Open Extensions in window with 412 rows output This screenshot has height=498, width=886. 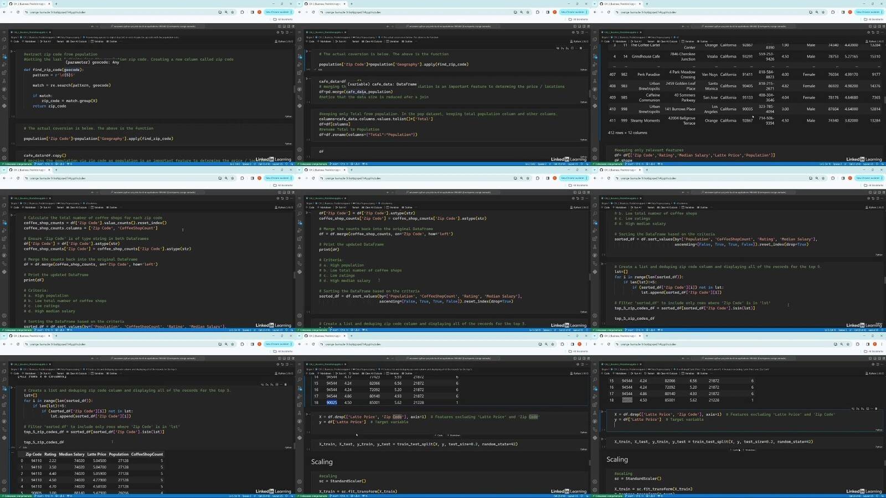click(x=595, y=73)
